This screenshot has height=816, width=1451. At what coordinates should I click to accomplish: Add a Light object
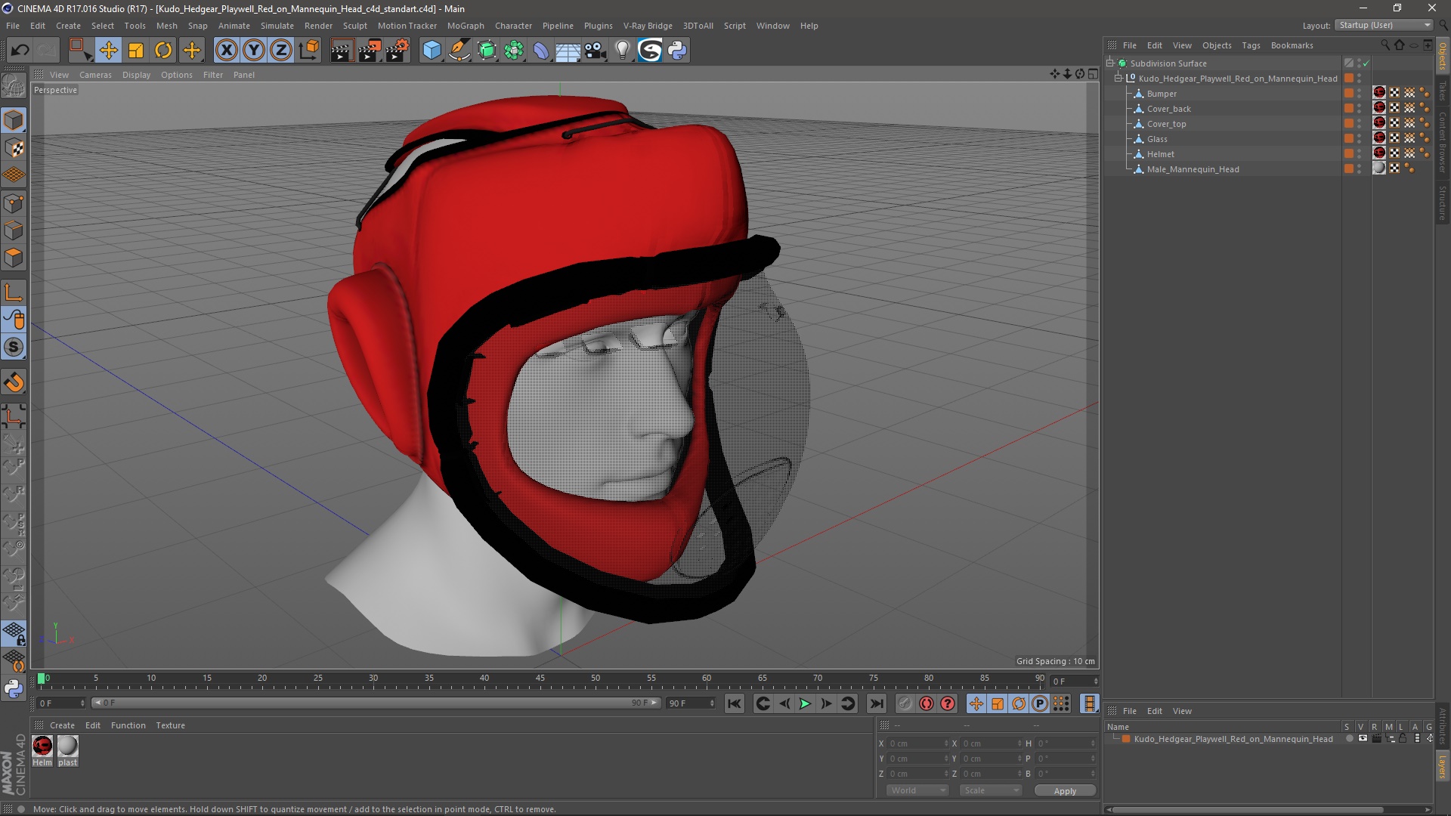coord(623,51)
